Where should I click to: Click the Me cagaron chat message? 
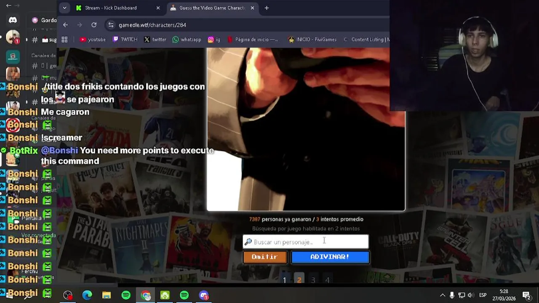tap(65, 112)
